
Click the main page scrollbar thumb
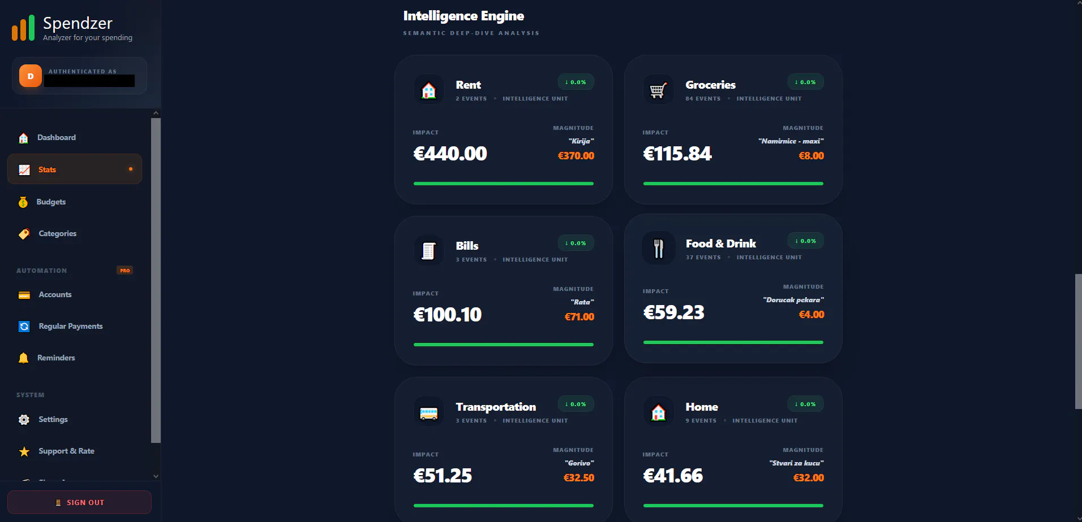(x=1078, y=341)
